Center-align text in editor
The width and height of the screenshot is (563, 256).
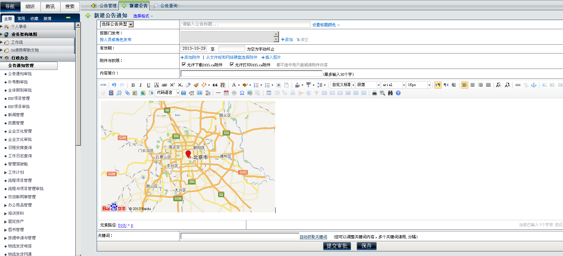pyautogui.click(x=473, y=85)
